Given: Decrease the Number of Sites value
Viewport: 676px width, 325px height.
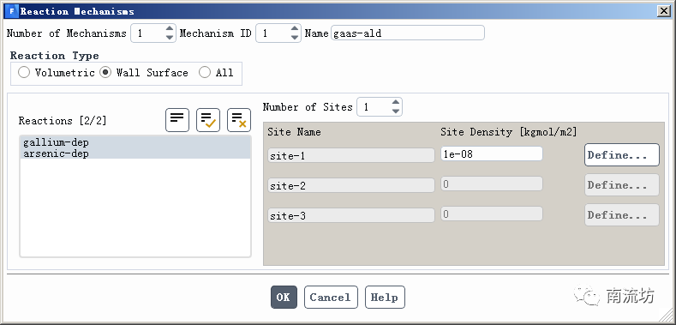Looking at the screenshot, I should click(396, 111).
